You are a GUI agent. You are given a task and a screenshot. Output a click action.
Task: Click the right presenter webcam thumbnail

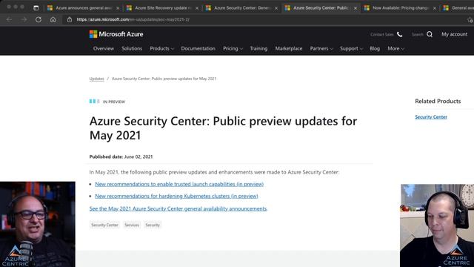click(438, 225)
